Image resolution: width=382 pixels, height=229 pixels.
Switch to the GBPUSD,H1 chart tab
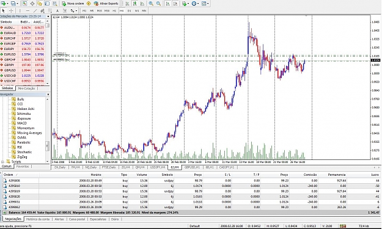tap(192, 167)
